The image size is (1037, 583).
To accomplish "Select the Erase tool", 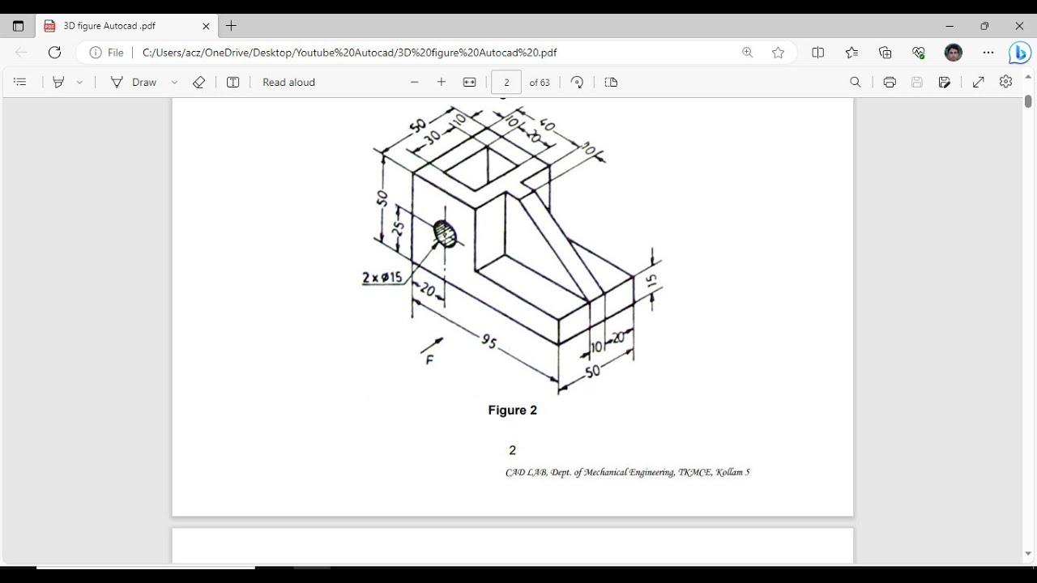I will coord(198,82).
